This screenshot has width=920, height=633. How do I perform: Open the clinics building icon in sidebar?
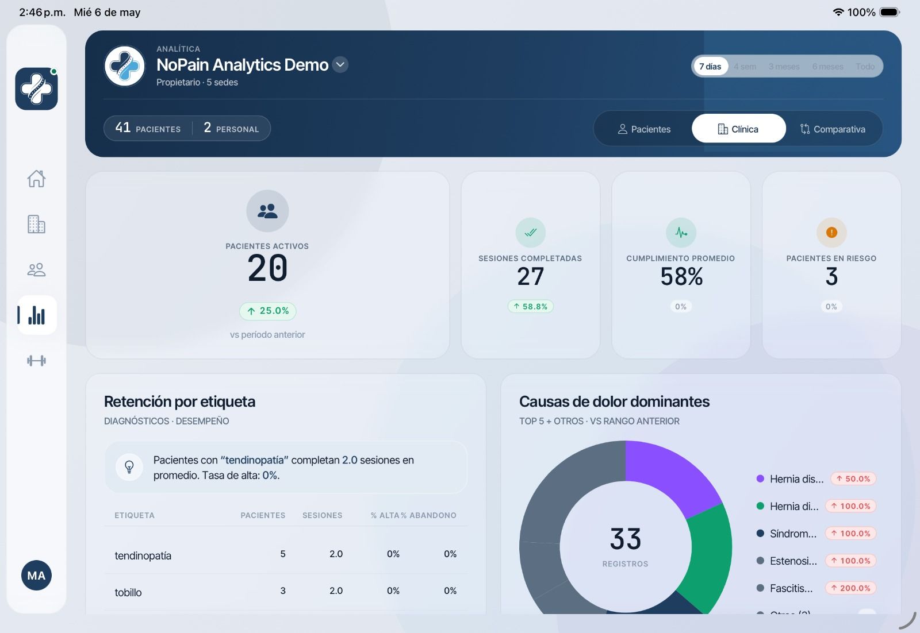pyautogui.click(x=36, y=224)
